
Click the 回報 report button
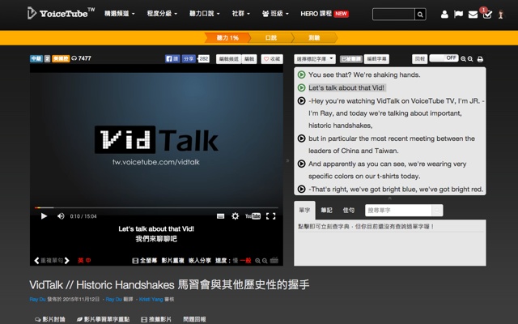tap(419, 59)
